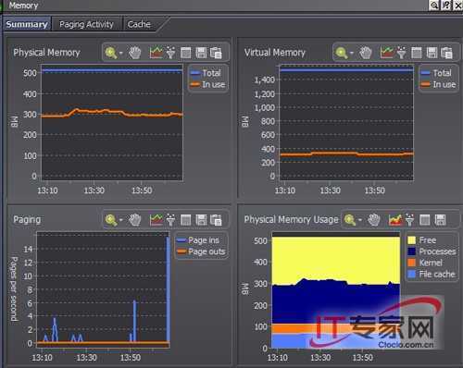Viewport: 463px width, 368px height.
Task: Click the tall Page ins spike in the Paging chart
Action: pos(168,289)
